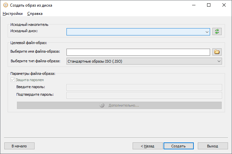Click the Создать button

click(178, 146)
